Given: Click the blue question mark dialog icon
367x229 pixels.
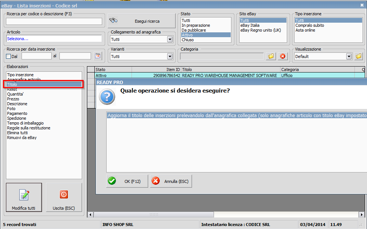Looking at the screenshot, I should 107,97.
